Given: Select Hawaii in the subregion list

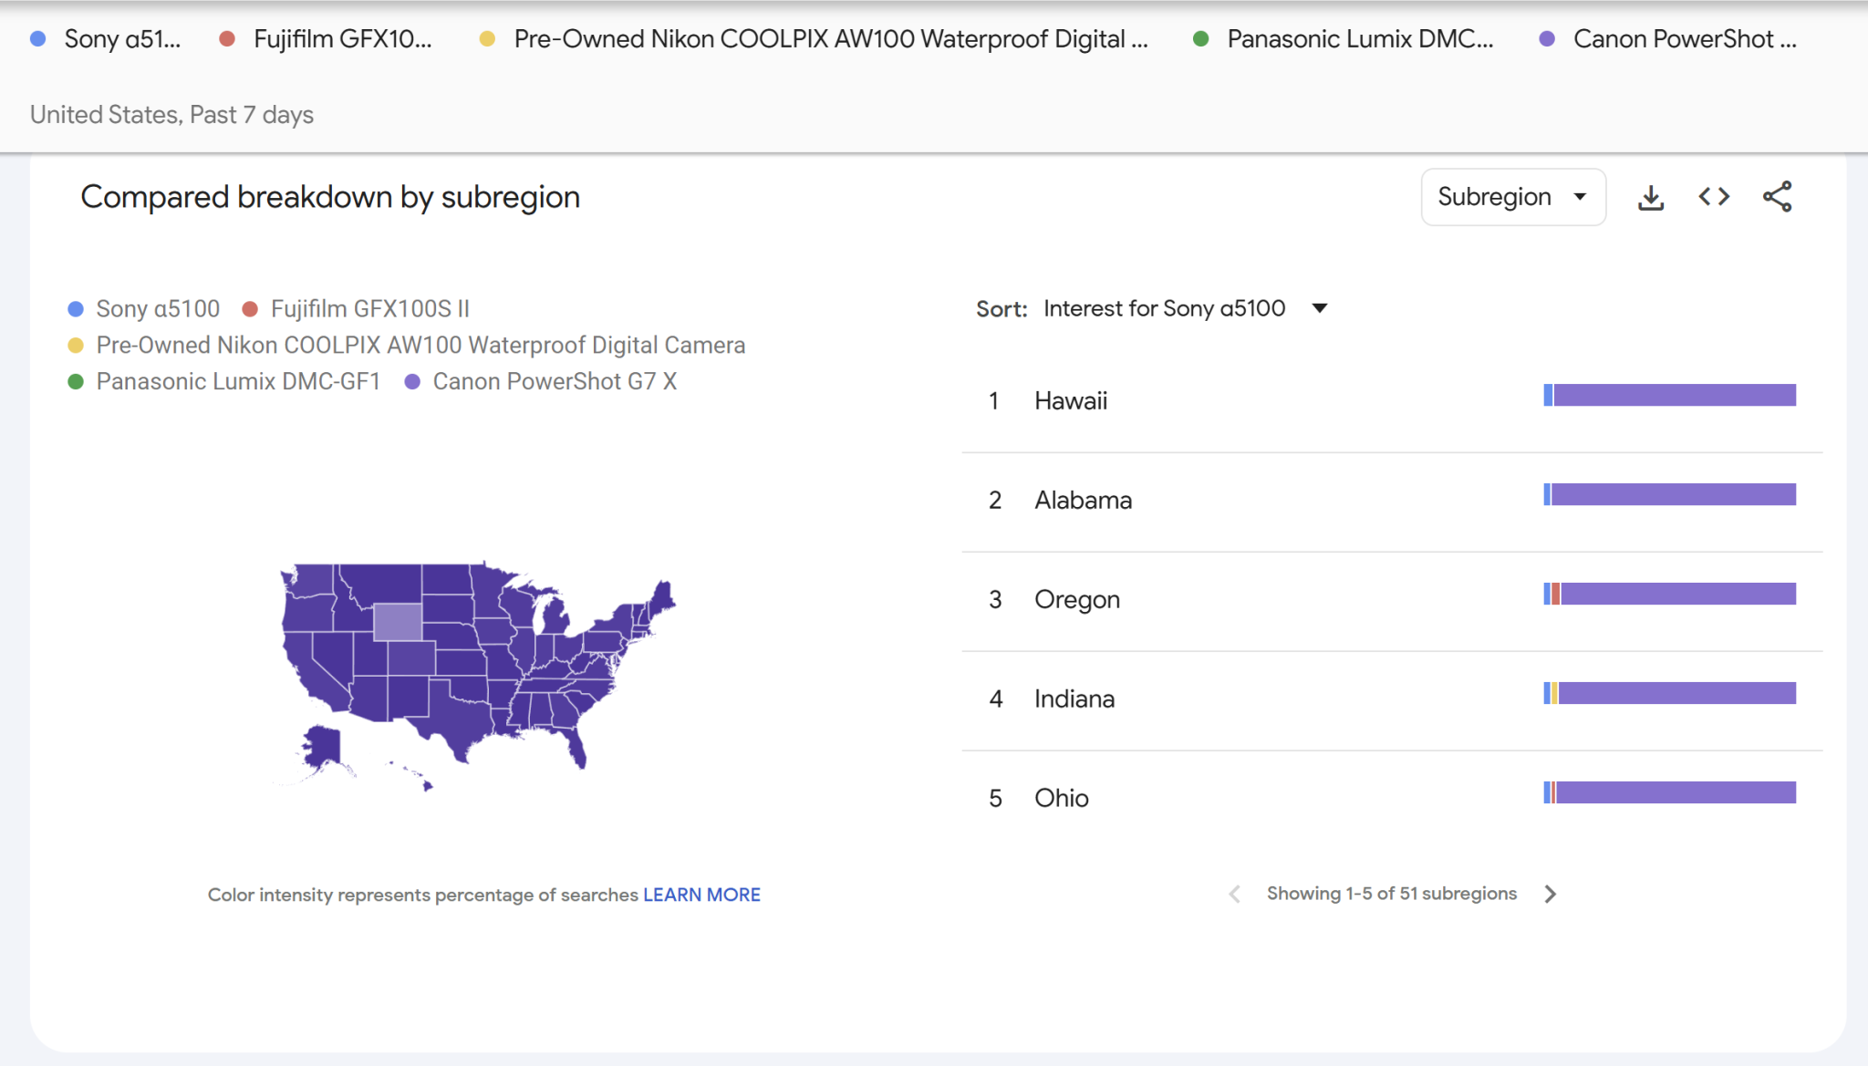Looking at the screenshot, I should 1392,401.
